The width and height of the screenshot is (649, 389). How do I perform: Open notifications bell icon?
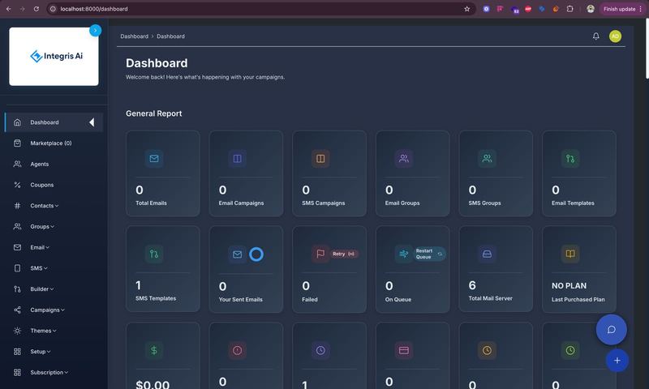[595, 36]
